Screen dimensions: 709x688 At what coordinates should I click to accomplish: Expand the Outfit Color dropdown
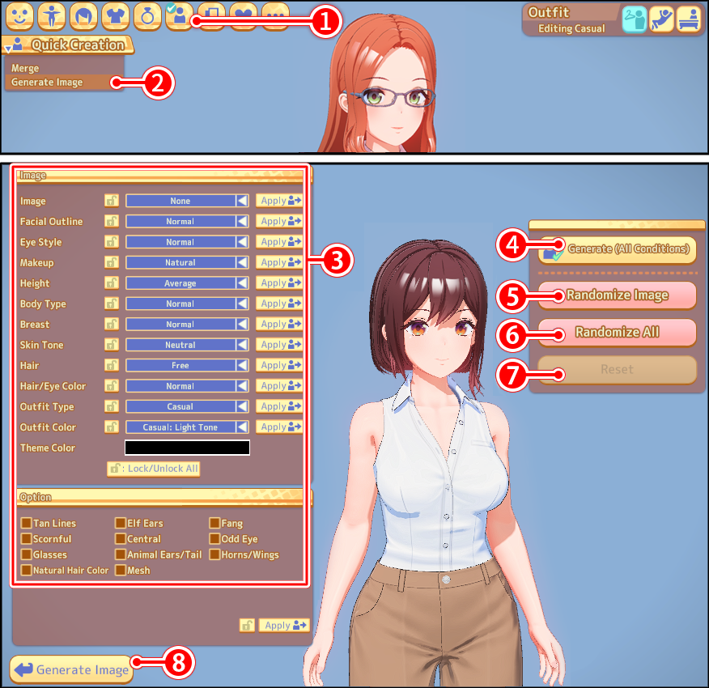point(187,427)
